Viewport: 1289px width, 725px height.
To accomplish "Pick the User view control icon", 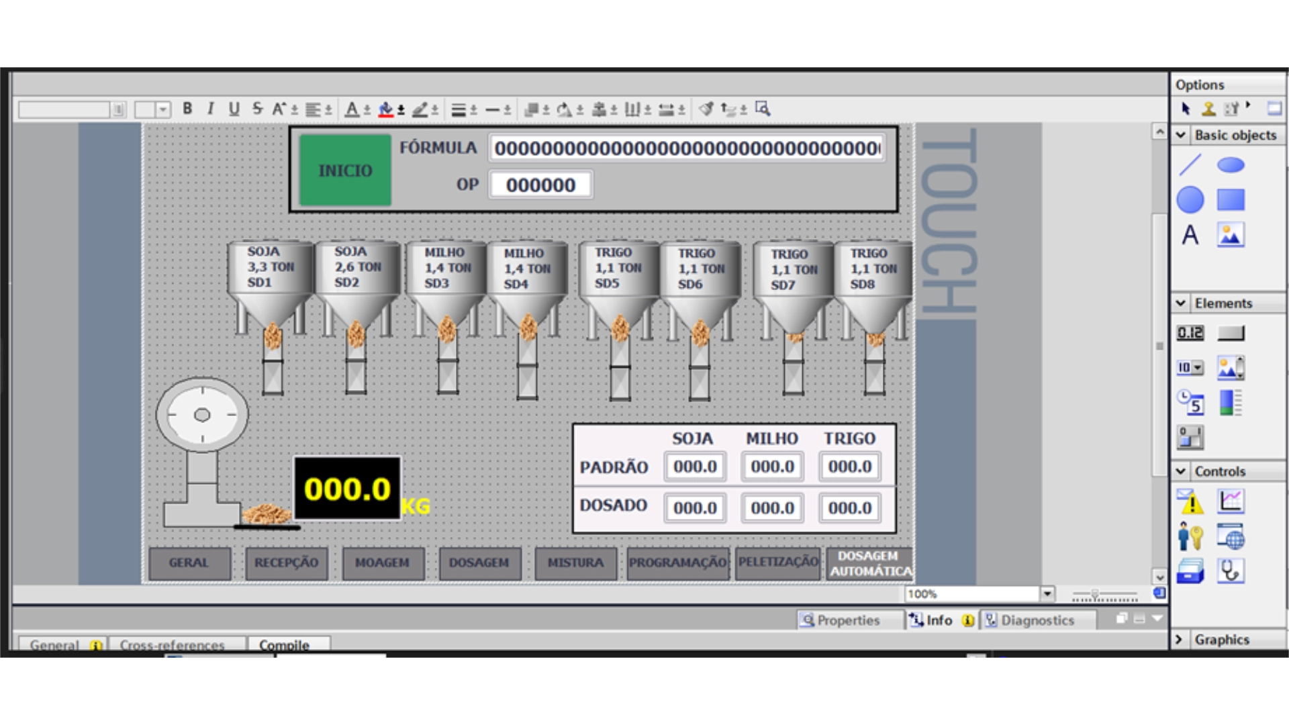I will pos(1190,537).
